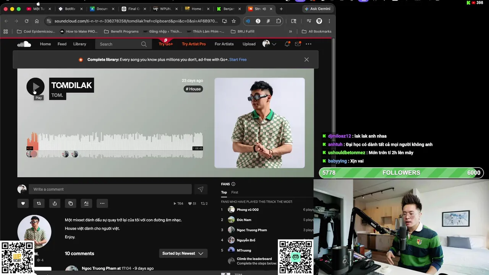Send the comment with paper plane icon
The image size is (489, 275).
[200, 189]
